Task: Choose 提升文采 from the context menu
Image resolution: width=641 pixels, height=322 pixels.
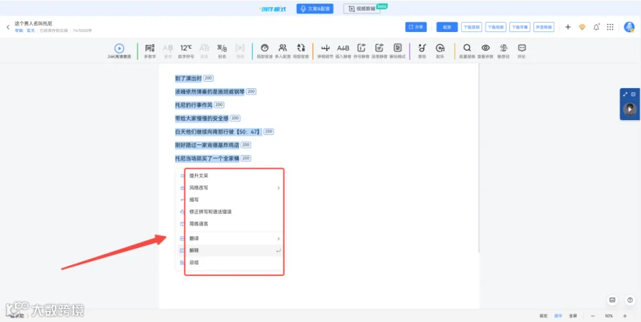Action: 199,176
